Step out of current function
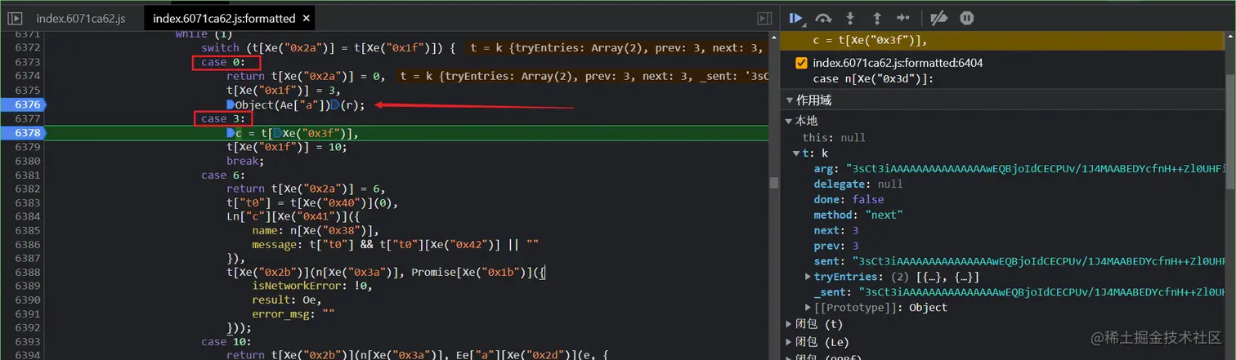1236x360 pixels. click(877, 18)
